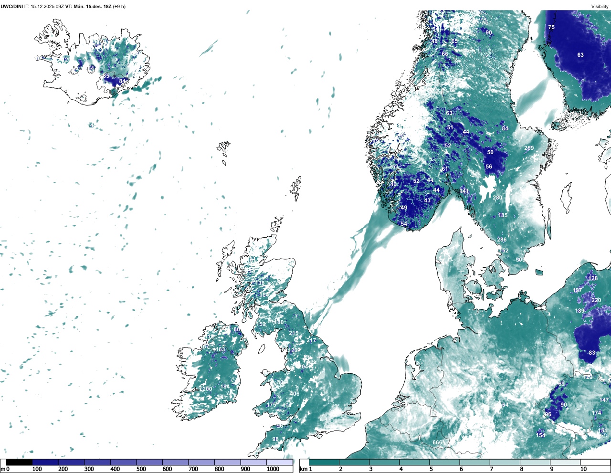The height and width of the screenshot is (473, 611).
Task: Click the '43' value in southern Norway
Action: [x=427, y=200]
